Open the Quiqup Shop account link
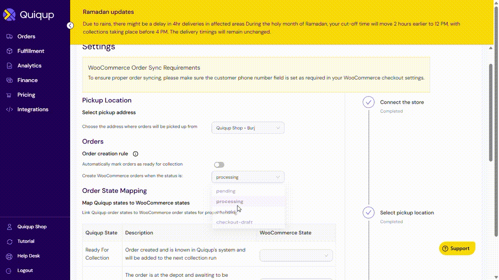 tap(32, 227)
